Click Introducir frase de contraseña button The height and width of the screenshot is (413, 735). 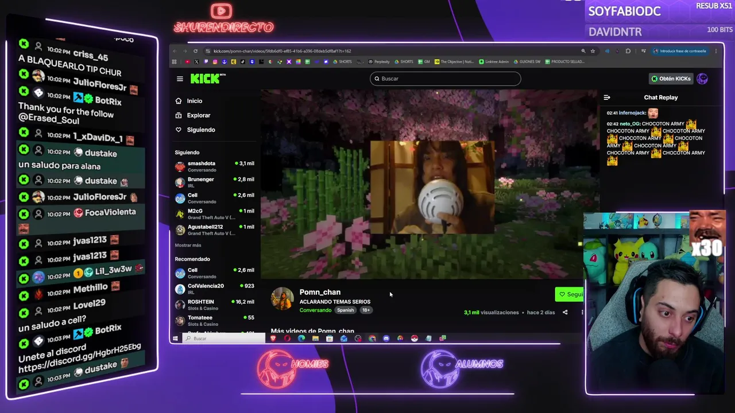tap(679, 51)
